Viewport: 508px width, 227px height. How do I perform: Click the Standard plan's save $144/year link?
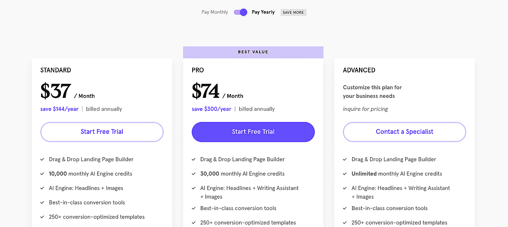pos(59,109)
